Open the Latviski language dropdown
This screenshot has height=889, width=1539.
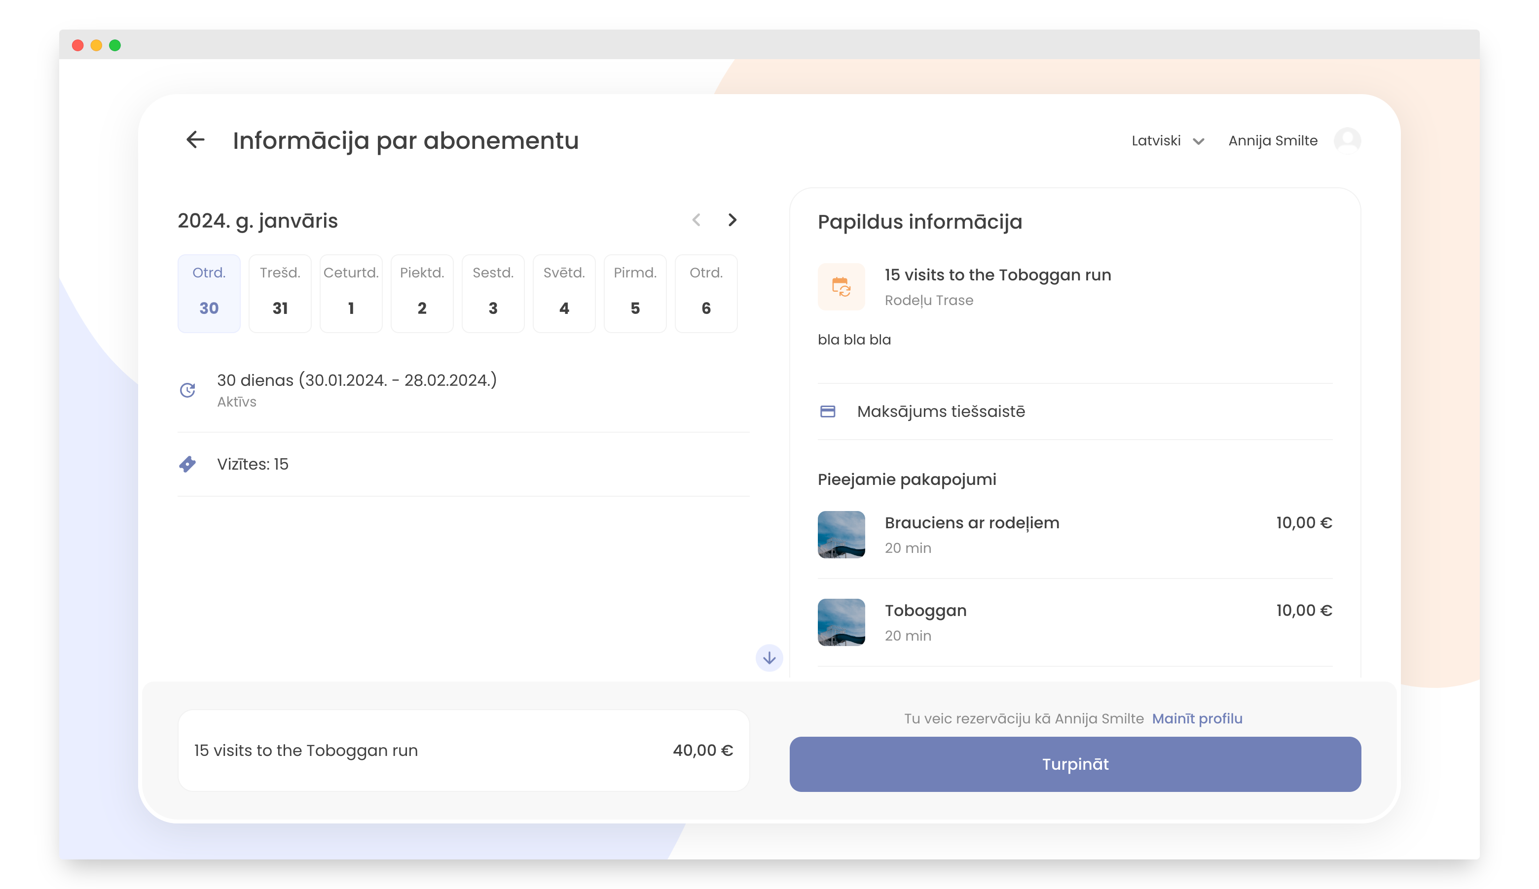pos(1167,141)
